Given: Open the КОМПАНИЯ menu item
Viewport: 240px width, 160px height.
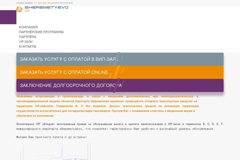Looking at the screenshot, I should [x=28, y=27].
